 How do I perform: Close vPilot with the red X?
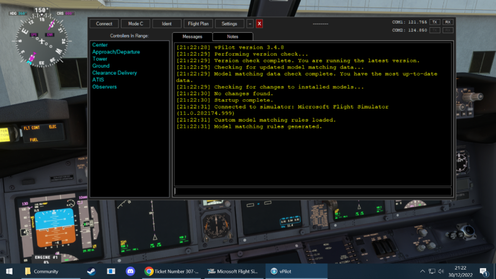pos(259,24)
